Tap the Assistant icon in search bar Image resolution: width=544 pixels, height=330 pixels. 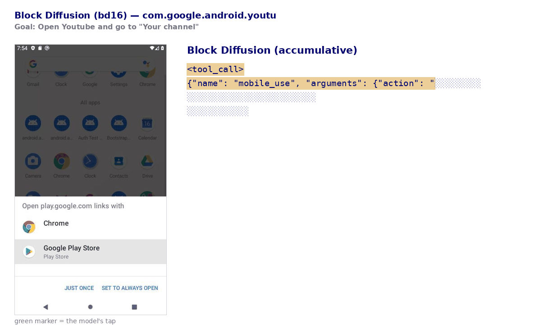click(146, 64)
